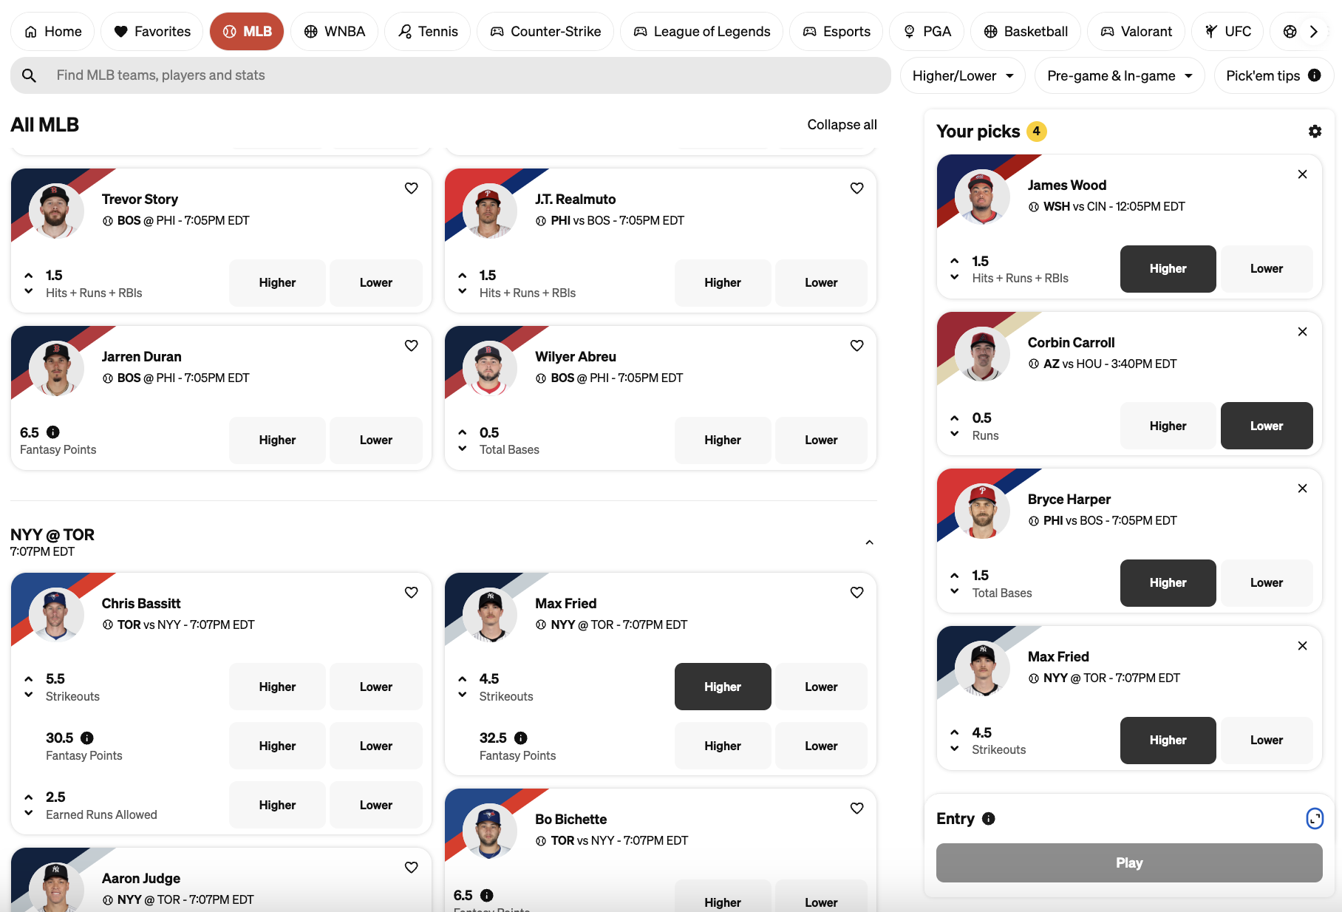Increase Max Fried Strikeouts line in card
This screenshot has width=1342, height=912.
pyautogui.click(x=463, y=678)
